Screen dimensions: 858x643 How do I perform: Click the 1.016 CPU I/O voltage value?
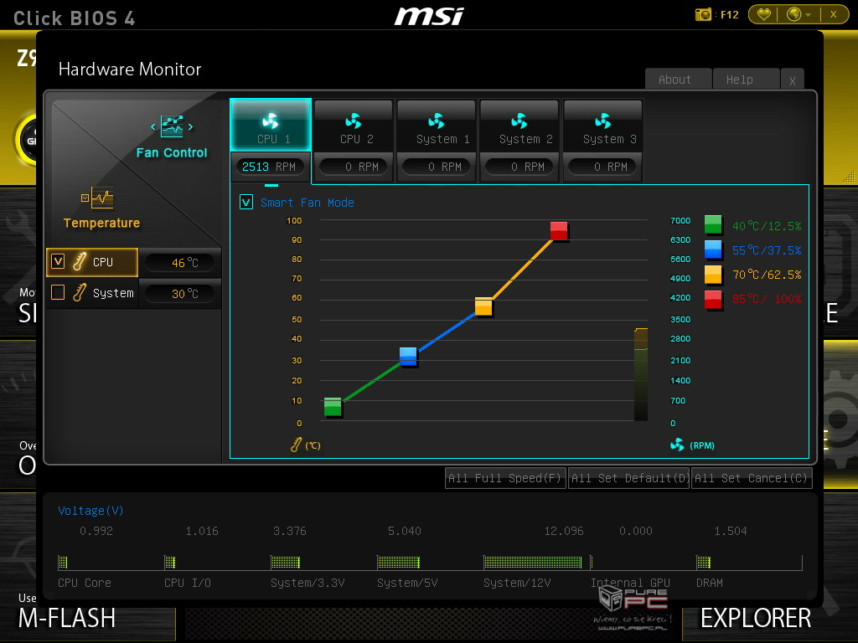click(x=202, y=531)
